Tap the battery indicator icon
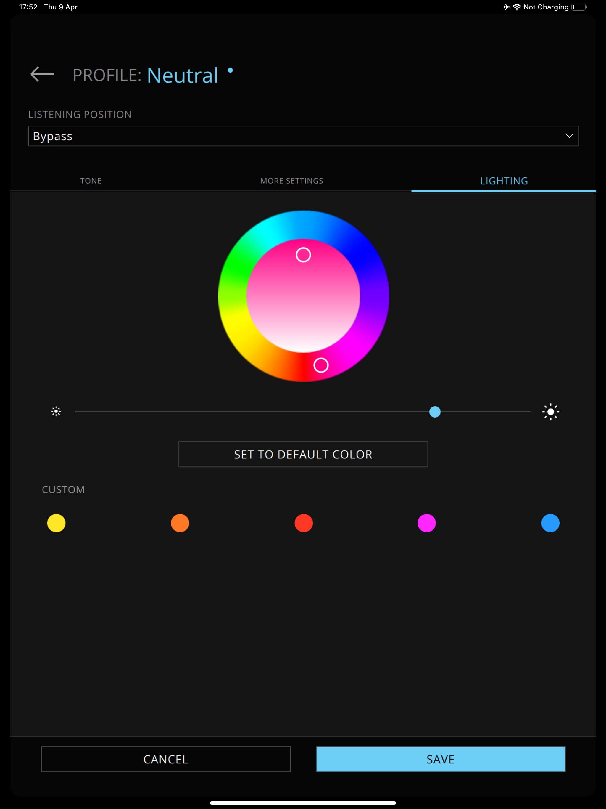Image resolution: width=606 pixels, height=809 pixels. 579,7
